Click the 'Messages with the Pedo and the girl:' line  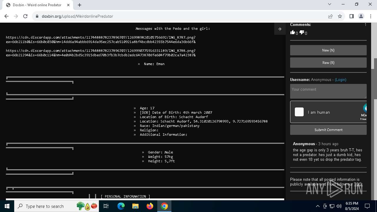point(173,29)
